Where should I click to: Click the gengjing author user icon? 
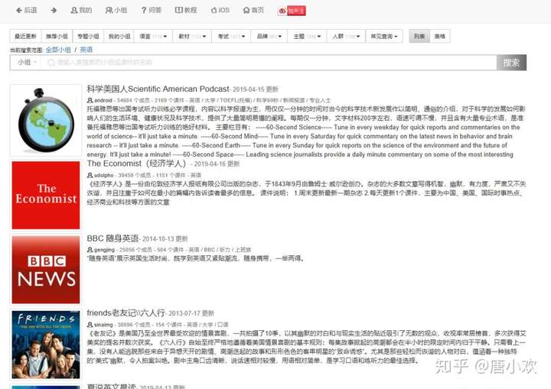[x=90, y=250]
